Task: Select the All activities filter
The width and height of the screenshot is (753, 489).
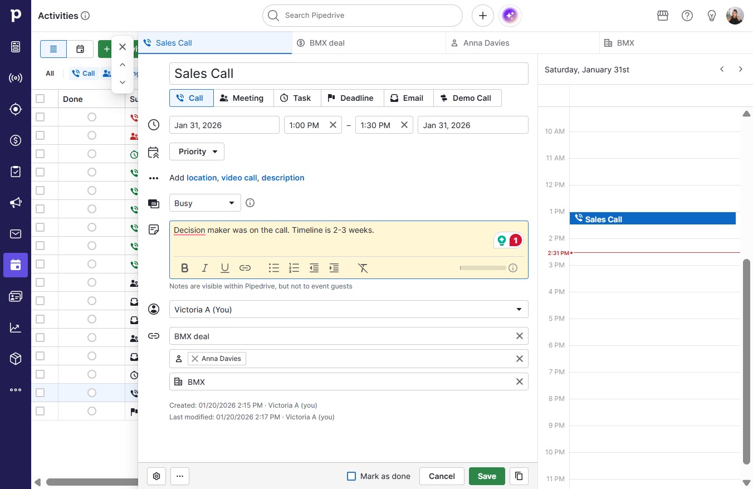Action: point(50,73)
